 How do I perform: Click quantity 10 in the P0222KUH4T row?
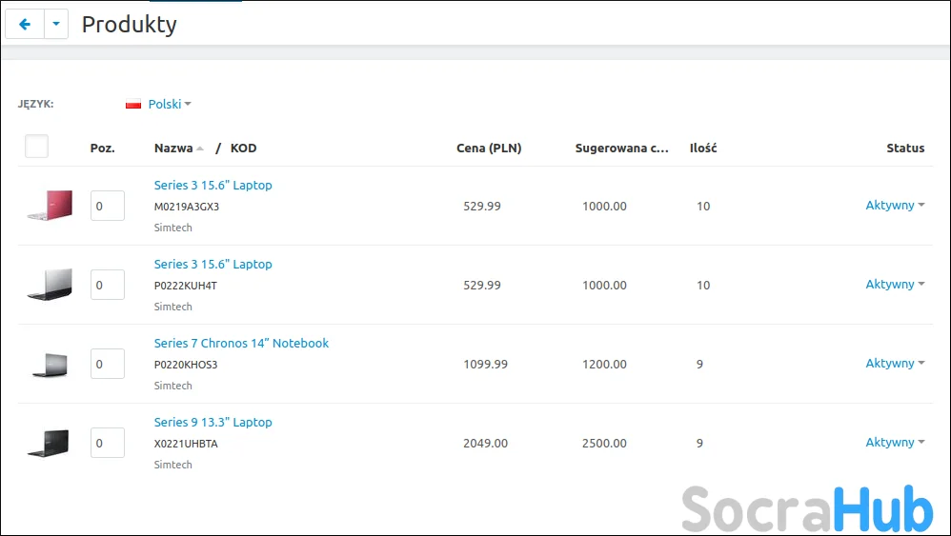(x=703, y=286)
